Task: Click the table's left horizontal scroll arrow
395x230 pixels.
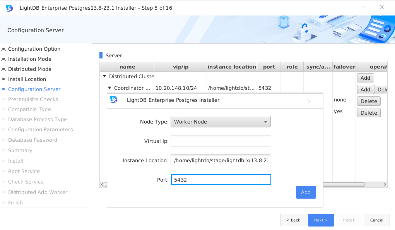Action: [102, 184]
